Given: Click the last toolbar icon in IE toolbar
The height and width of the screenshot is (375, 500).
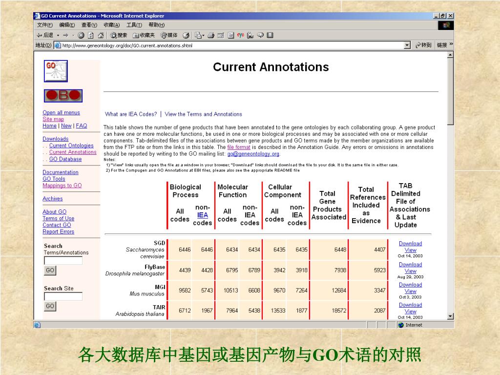Looking at the screenshot, I should click(270, 35).
